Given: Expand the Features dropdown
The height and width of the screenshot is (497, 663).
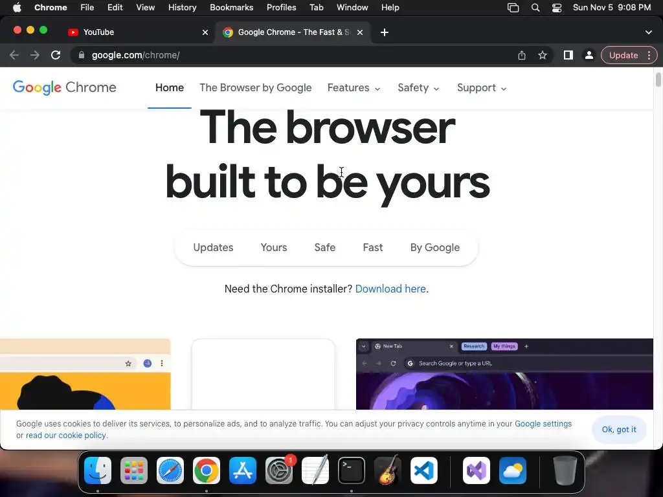Looking at the screenshot, I should [354, 88].
